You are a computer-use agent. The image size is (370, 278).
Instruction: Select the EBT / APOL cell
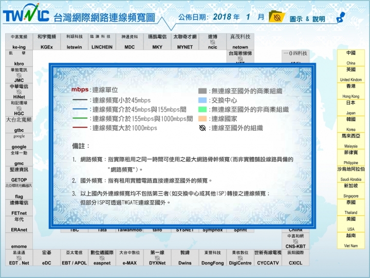(75, 258)
